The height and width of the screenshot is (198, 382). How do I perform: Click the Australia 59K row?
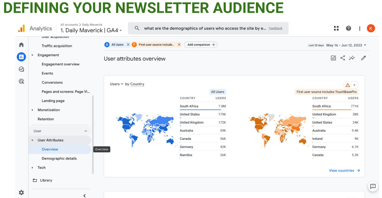(x=203, y=131)
